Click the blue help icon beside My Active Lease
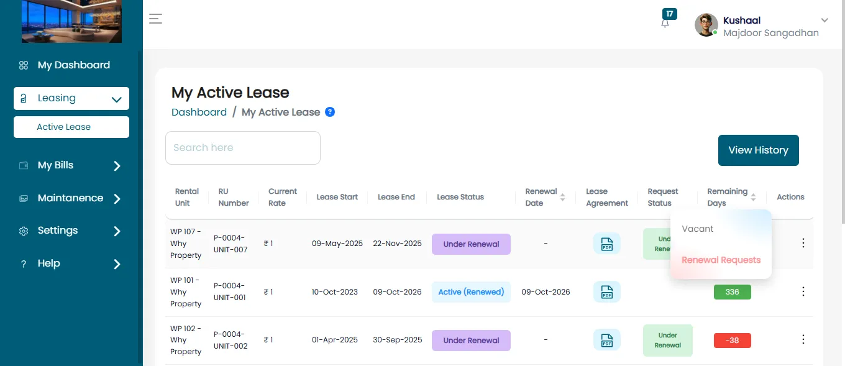Image resolution: width=845 pixels, height=366 pixels. pos(330,112)
